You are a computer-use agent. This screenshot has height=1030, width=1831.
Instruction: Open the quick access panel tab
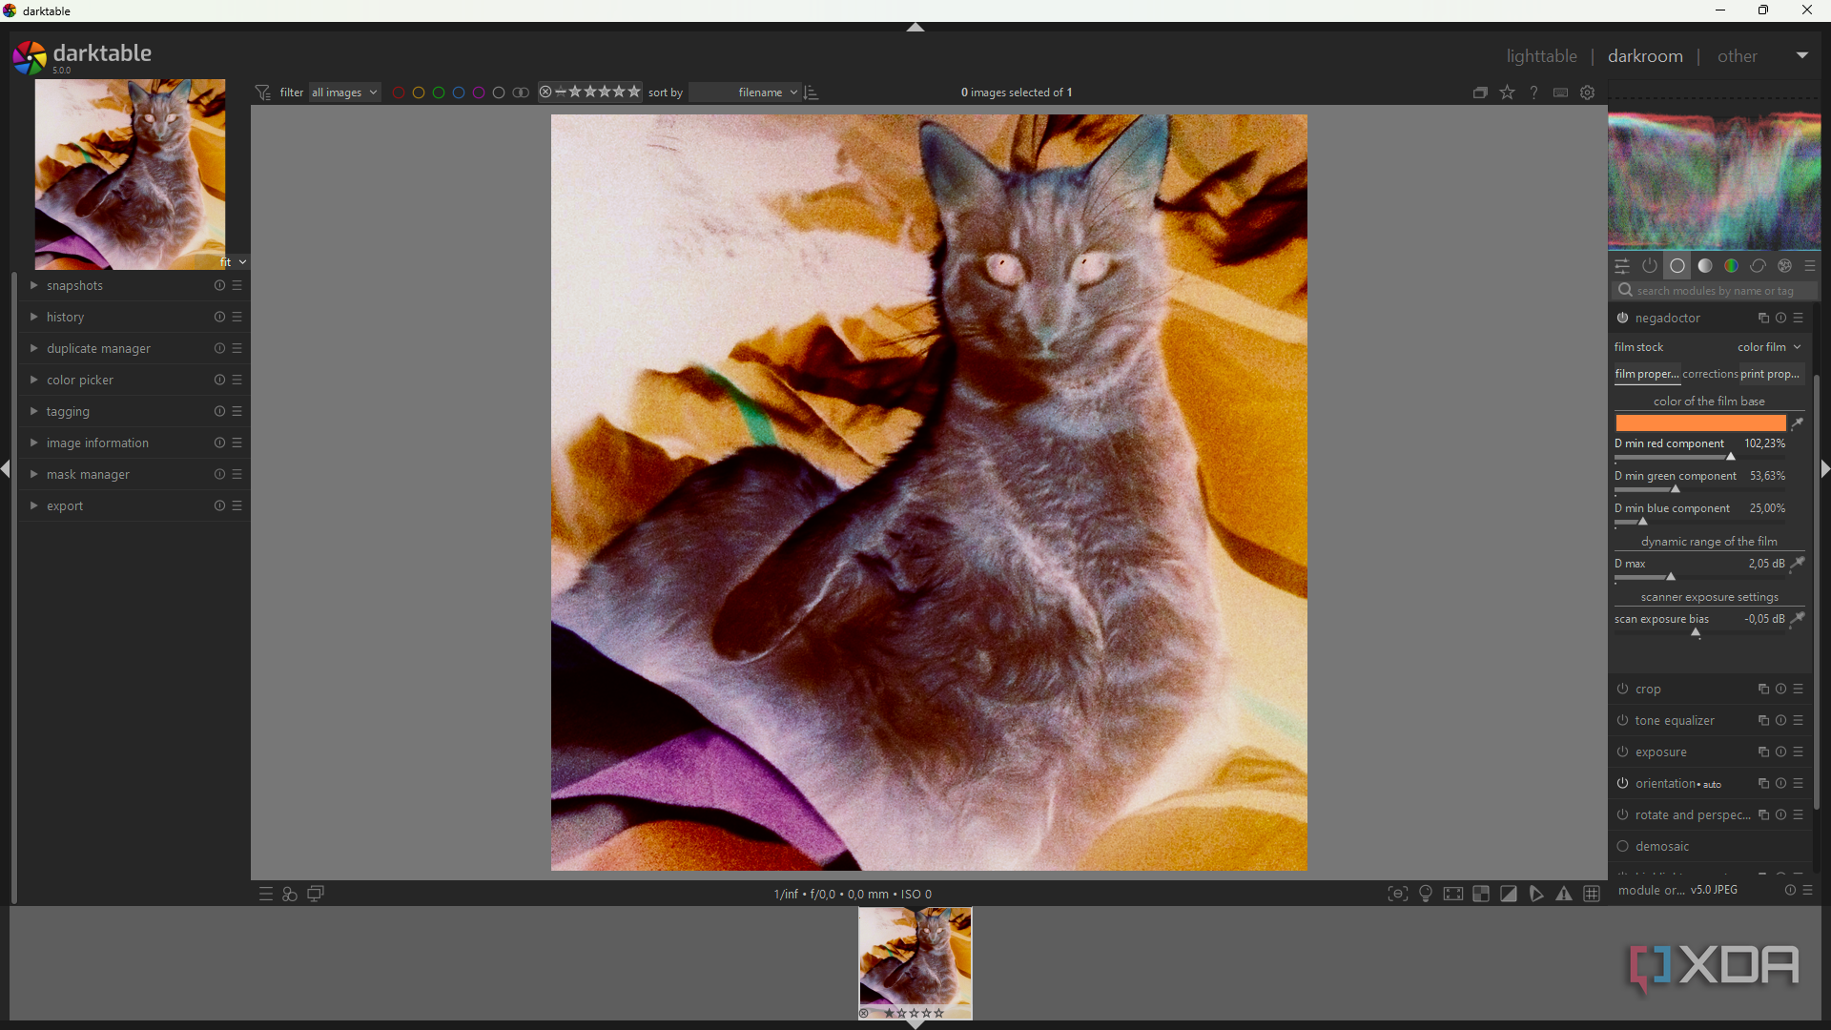1622,266
